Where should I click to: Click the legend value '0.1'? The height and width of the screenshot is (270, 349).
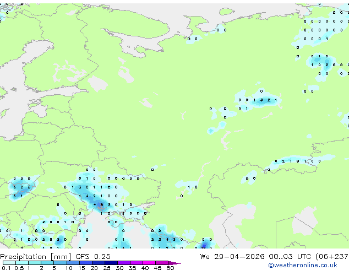[6, 268]
